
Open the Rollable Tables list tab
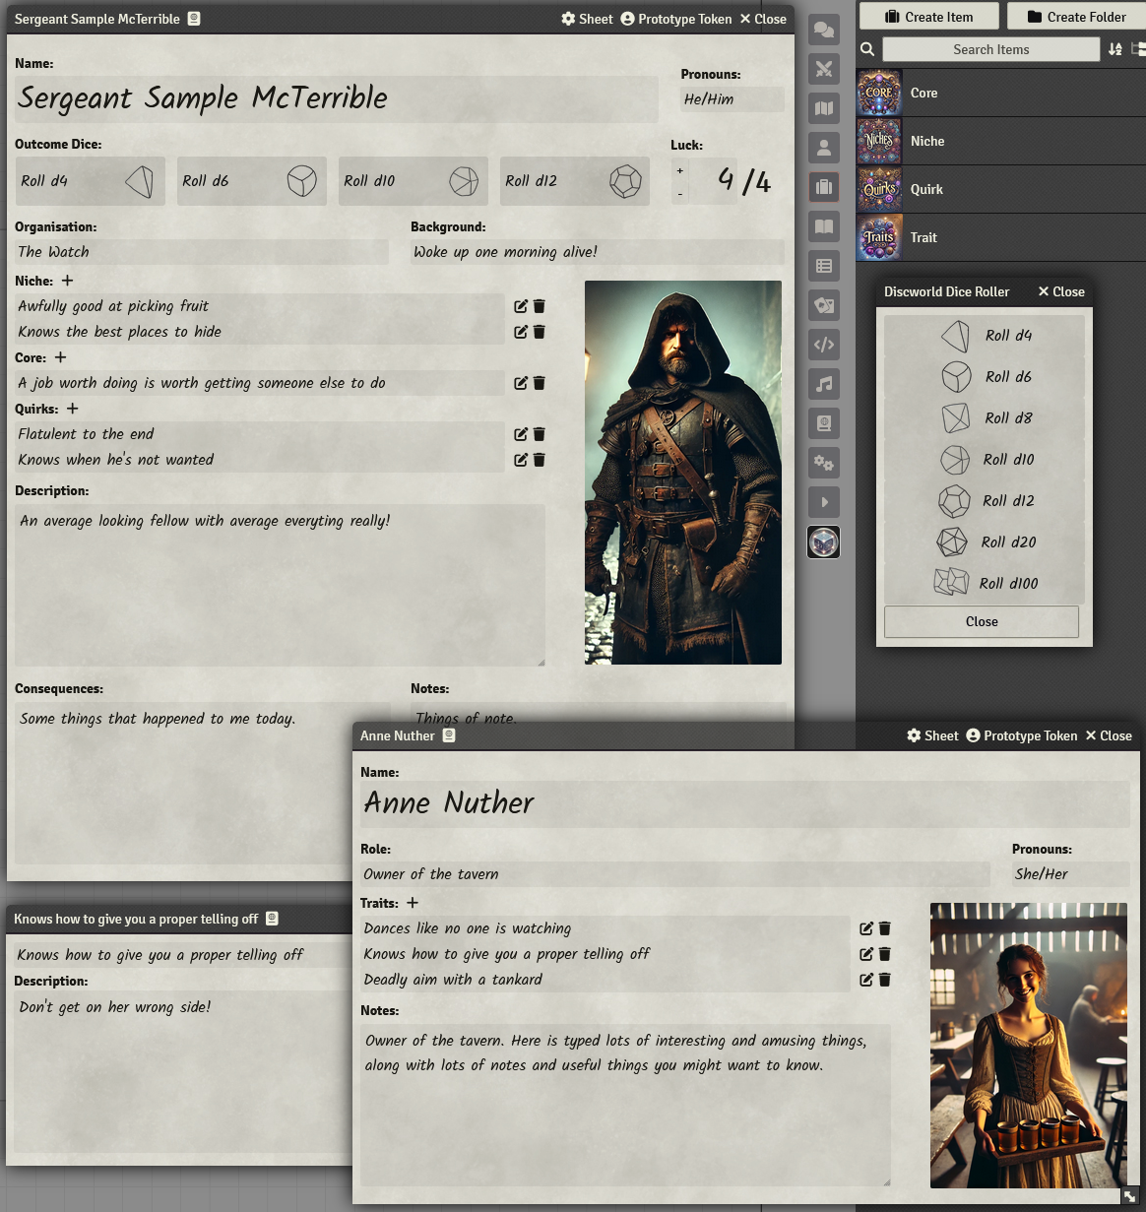click(824, 266)
